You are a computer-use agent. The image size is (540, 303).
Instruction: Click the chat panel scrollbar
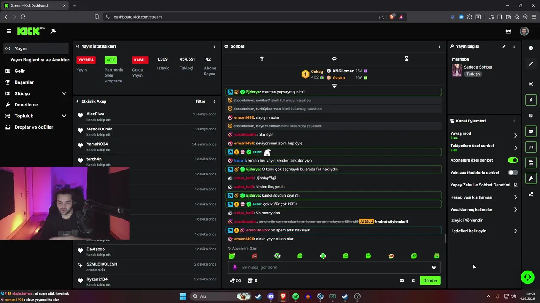[x=445, y=238]
